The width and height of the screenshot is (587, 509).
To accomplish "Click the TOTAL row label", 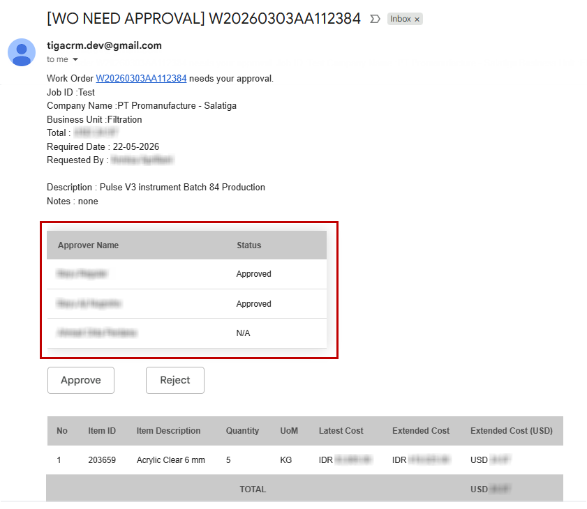I will 253,489.
